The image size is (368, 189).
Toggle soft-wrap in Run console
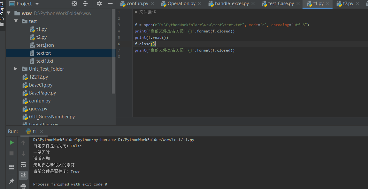[23, 164]
